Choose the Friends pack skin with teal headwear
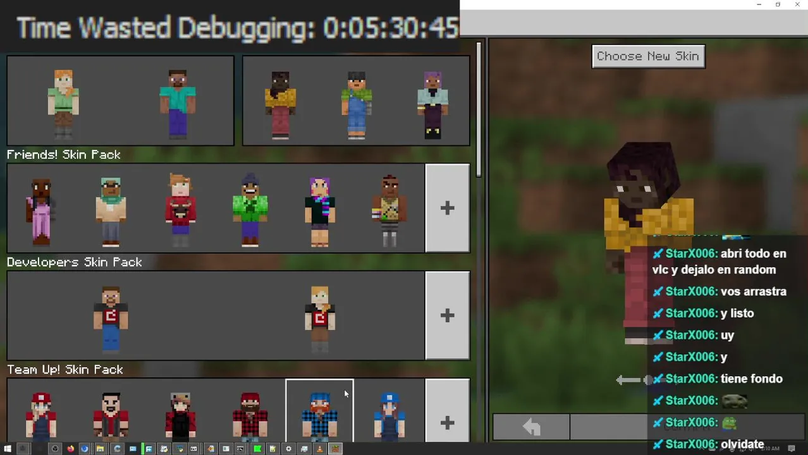The image size is (808, 455). tap(111, 210)
